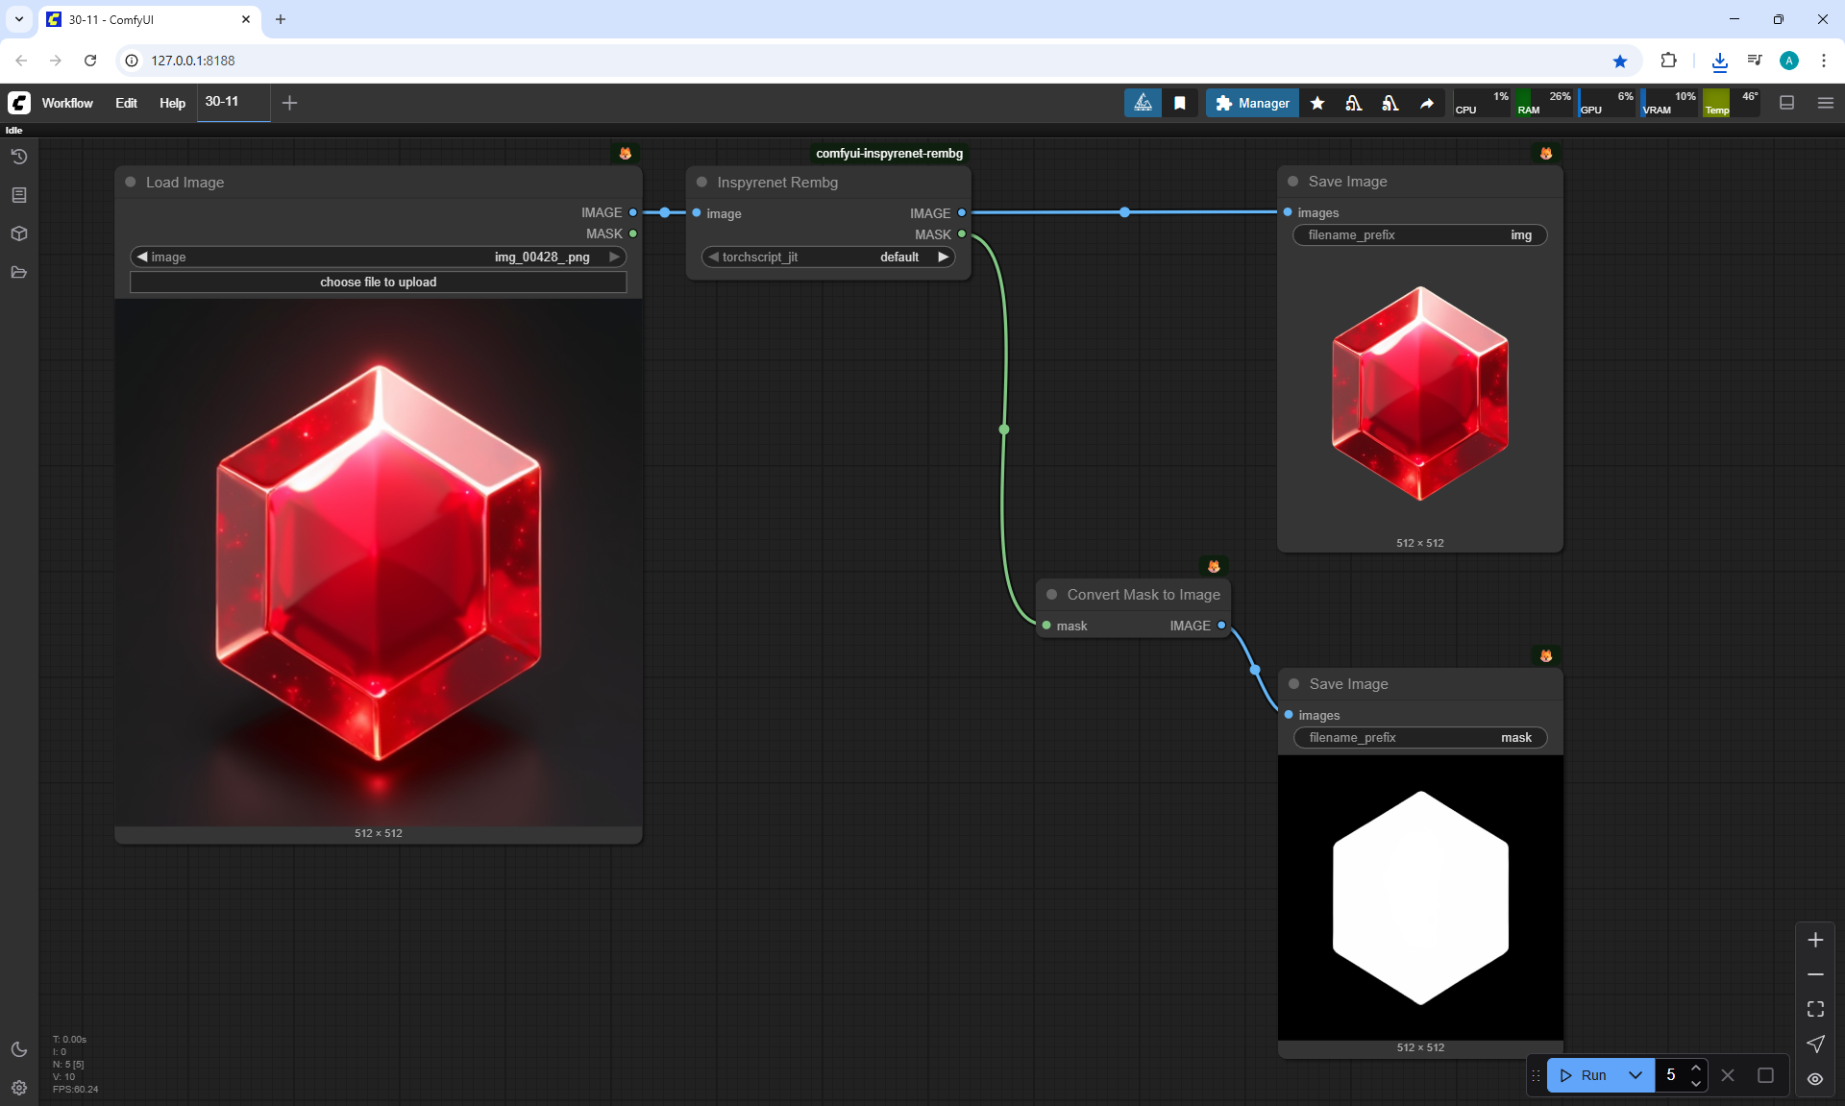
Task: Toggle dark theme moon icon
Action: (x=19, y=1049)
